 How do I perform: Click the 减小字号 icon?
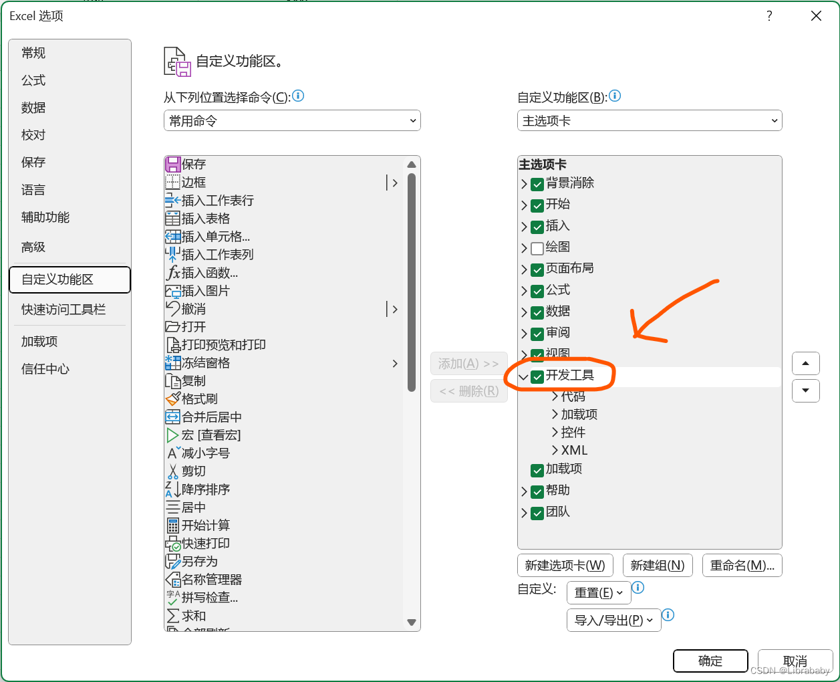pyautogui.click(x=172, y=453)
